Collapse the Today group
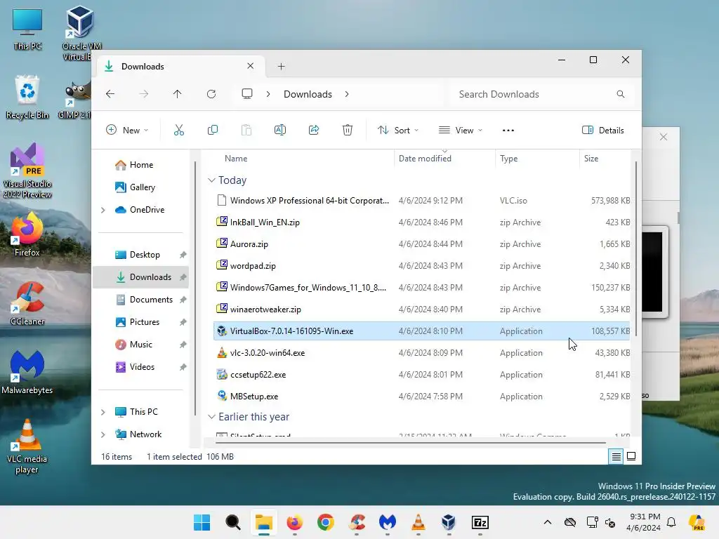This screenshot has height=539, width=719. pyautogui.click(x=211, y=180)
